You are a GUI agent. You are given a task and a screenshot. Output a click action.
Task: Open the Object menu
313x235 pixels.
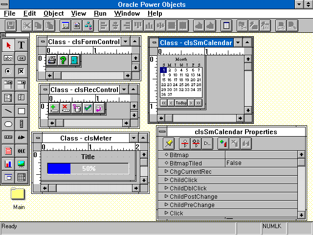coord(53,14)
